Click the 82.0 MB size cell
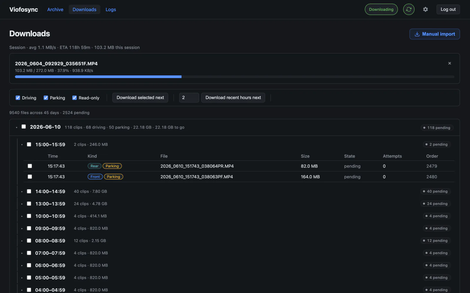Image resolution: width=470 pixels, height=293 pixels. pyautogui.click(x=309, y=166)
